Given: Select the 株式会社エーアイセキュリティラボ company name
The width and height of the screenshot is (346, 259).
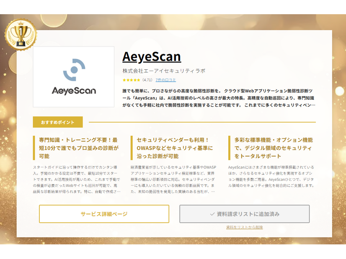Looking at the screenshot, I should tap(163, 70).
